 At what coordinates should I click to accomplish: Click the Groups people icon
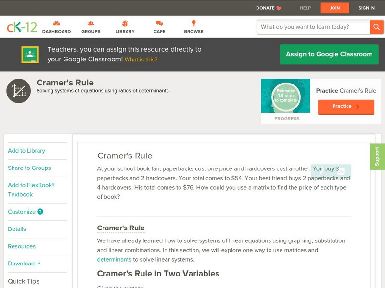click(91, 23)
